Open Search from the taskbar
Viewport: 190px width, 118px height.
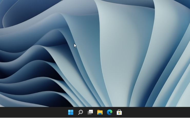(x=80, y=112)
